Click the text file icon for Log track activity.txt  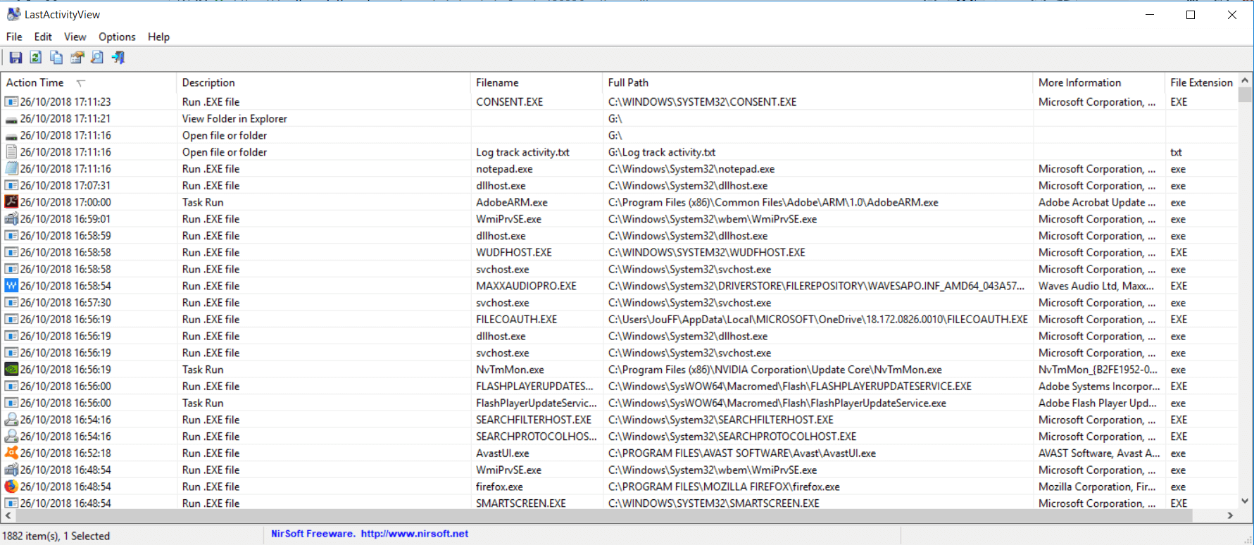click(11, 152)
